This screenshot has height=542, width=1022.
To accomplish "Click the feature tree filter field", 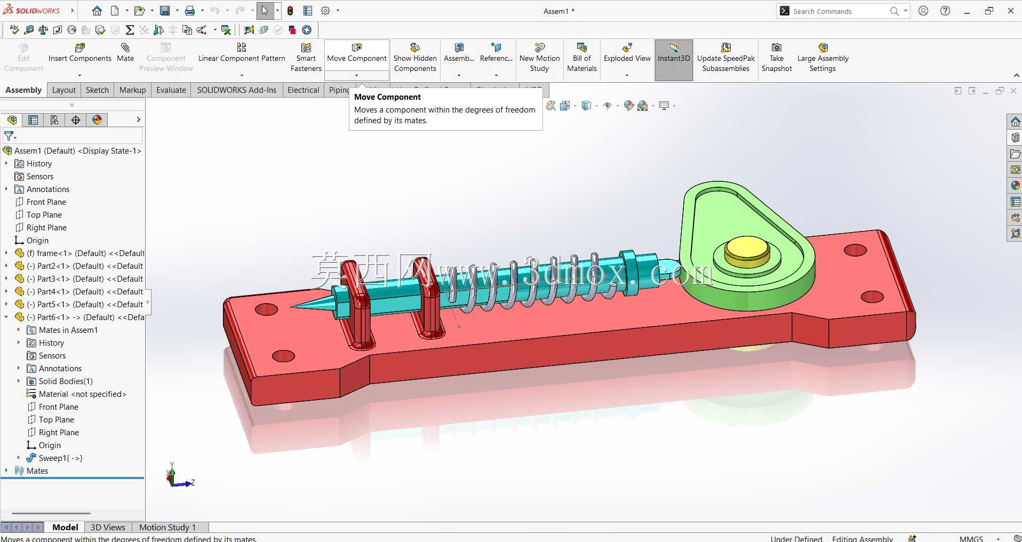I will (x=72, y=136).
